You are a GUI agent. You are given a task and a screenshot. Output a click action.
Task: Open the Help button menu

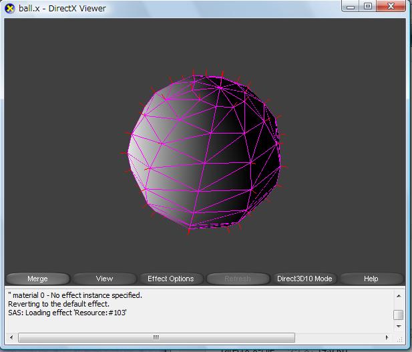(371, 279)
